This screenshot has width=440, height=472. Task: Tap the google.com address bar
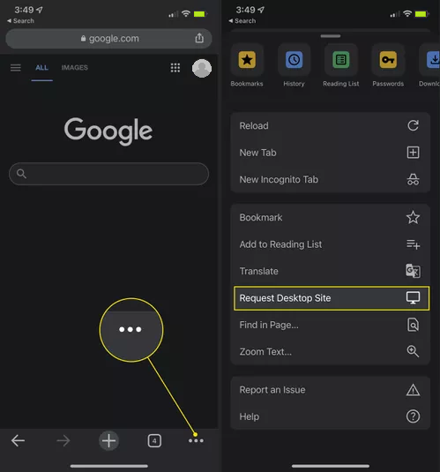[109, 39]
